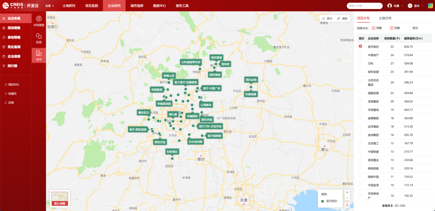Click 查看更多 (51-100) link

pyautogui.click(x=394, y=206)
